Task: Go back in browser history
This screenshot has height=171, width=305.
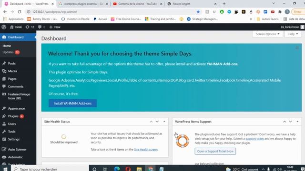Action: 5,12
